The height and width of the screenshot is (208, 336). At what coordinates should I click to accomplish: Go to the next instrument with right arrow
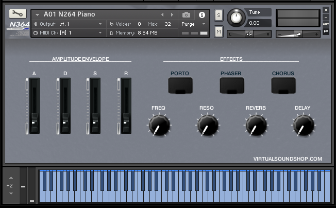172,15
